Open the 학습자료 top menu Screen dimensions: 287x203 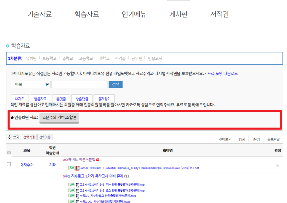[x=87, y=14]
